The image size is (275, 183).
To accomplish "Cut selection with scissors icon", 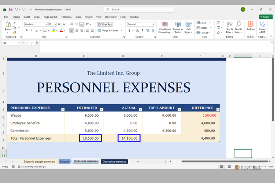I will coord(15,23).
